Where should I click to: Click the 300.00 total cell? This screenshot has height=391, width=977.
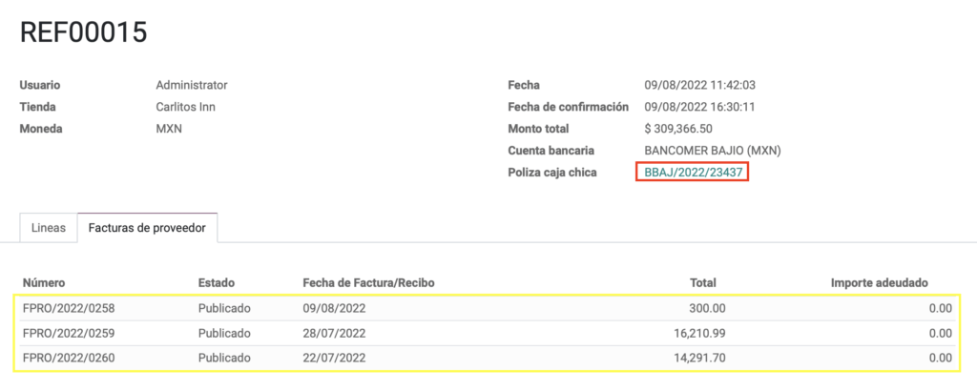click(x=707, y=308)
